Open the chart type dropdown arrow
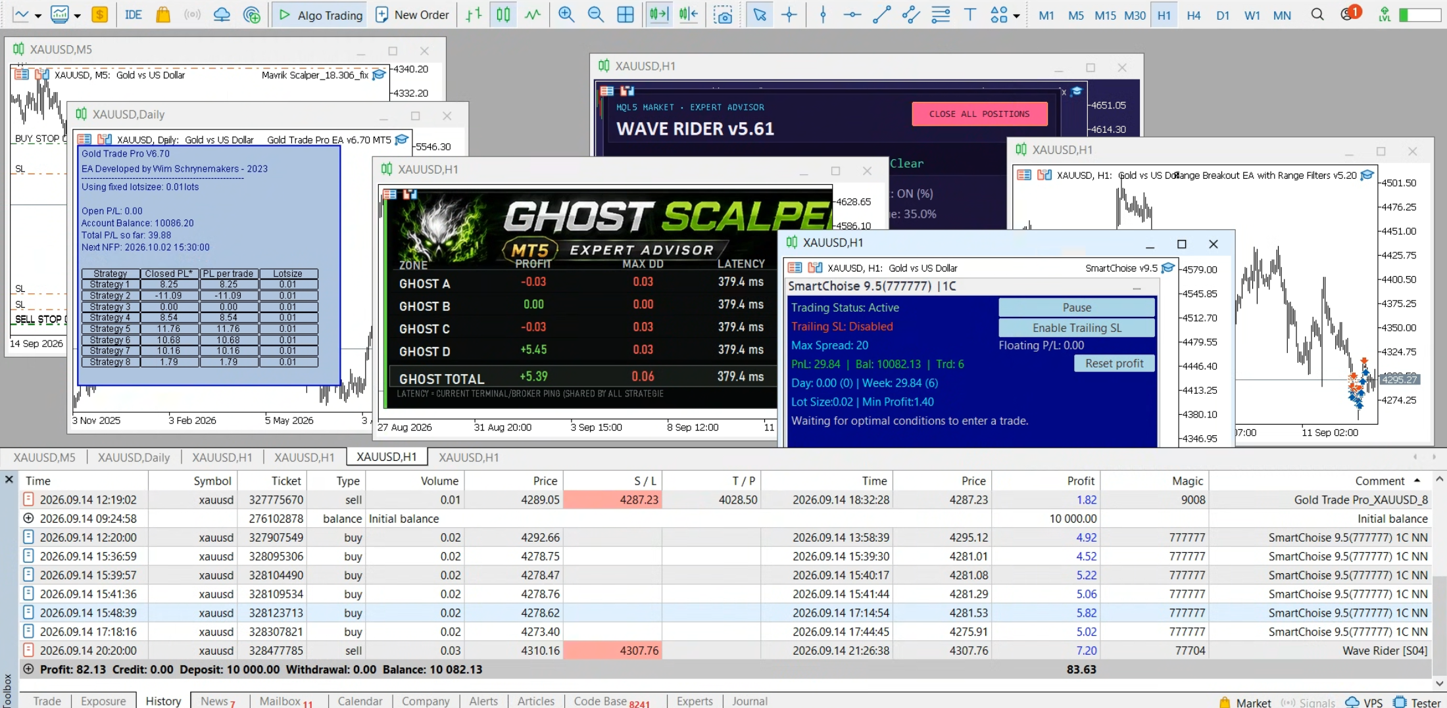Viewport: 1447px width, 708px height. point(38,15)
